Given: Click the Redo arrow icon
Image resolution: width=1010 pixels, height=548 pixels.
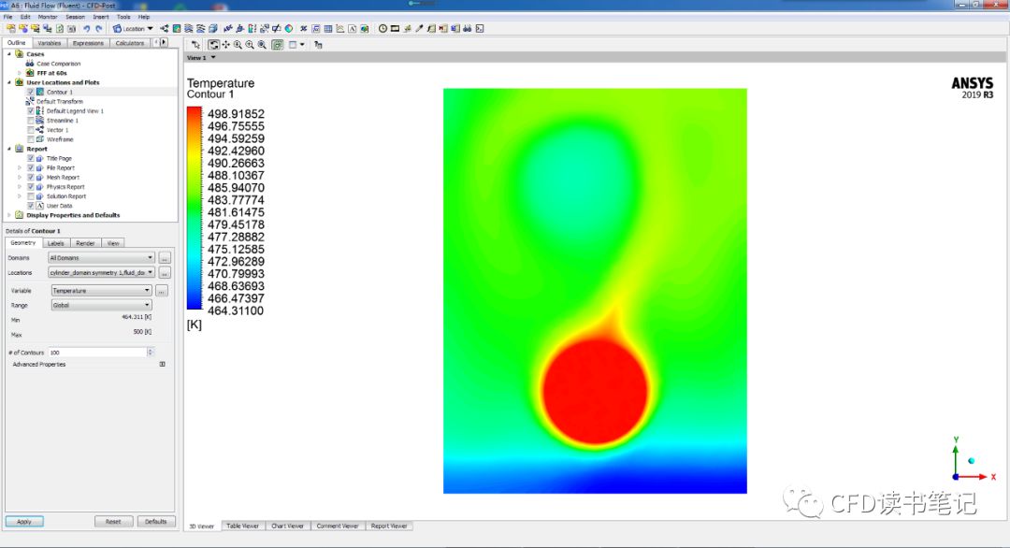Looking at the screenshot, I should 98,28.
